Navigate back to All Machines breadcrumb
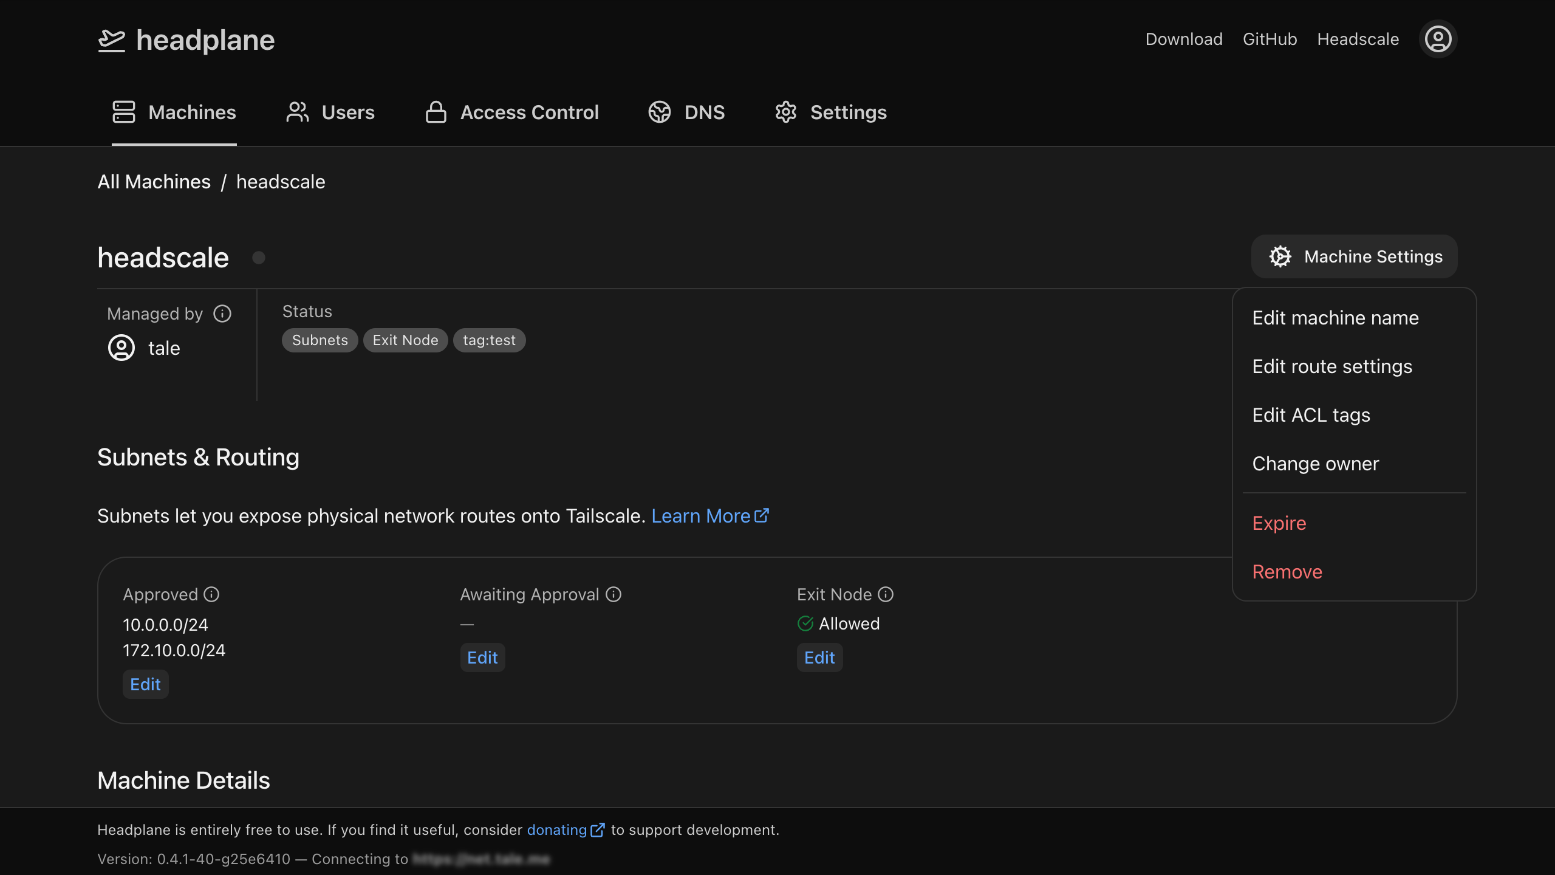The width and height of the screenshot is (1555, 875). pos(154,182)
